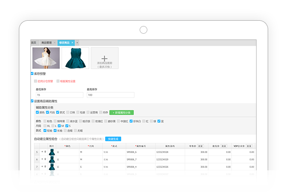Click the 最低库存 input field
The width and height of the screenshot is (287, 192).
pyautogui.click(x=59, y=95)
